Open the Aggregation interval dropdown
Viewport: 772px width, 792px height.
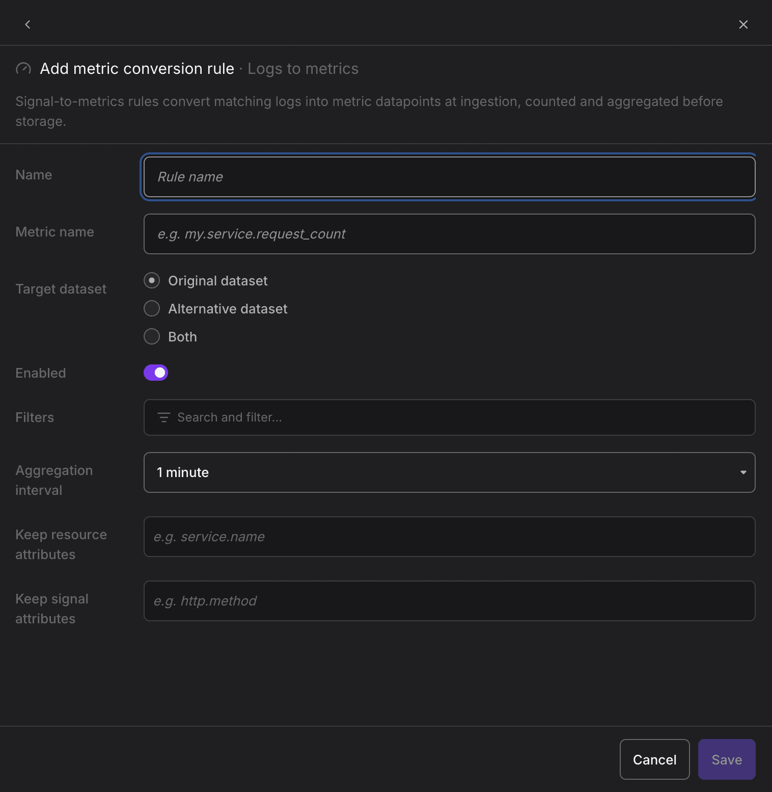[x=449, y=472]
